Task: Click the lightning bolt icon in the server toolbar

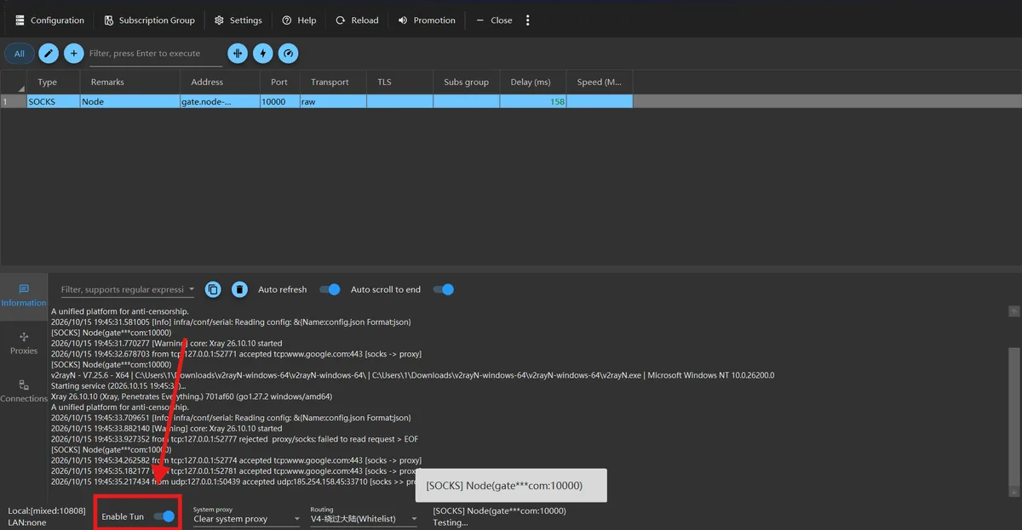Action: point(263,54)
